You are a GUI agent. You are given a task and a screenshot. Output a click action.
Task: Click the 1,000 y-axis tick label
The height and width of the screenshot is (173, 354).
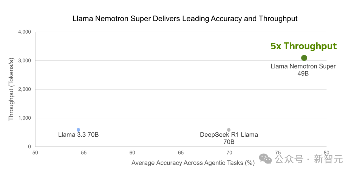(x=25, y=118)
